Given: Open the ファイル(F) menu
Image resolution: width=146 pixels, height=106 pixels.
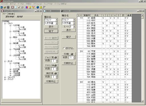Looking at the screenshot, I should (x=4, y=4).
